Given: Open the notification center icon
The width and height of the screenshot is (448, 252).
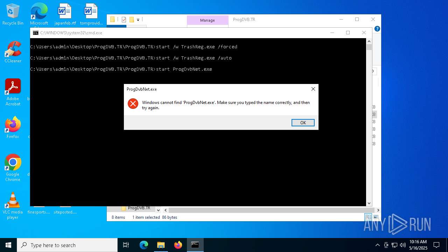Looking at the screenshot, I should (436, 245).
